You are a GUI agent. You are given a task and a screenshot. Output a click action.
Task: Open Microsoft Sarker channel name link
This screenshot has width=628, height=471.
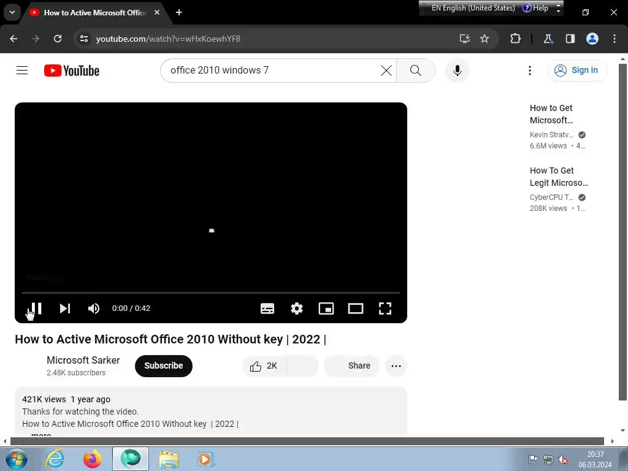point(83,360)
